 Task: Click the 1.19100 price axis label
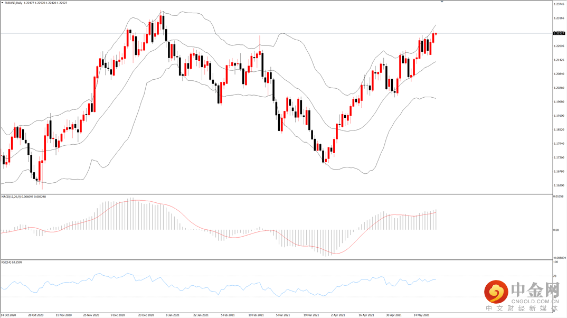[x=559, y=116]
